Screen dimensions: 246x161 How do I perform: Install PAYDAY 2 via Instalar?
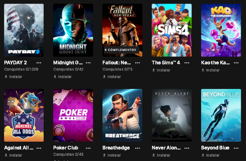[13, 77]
